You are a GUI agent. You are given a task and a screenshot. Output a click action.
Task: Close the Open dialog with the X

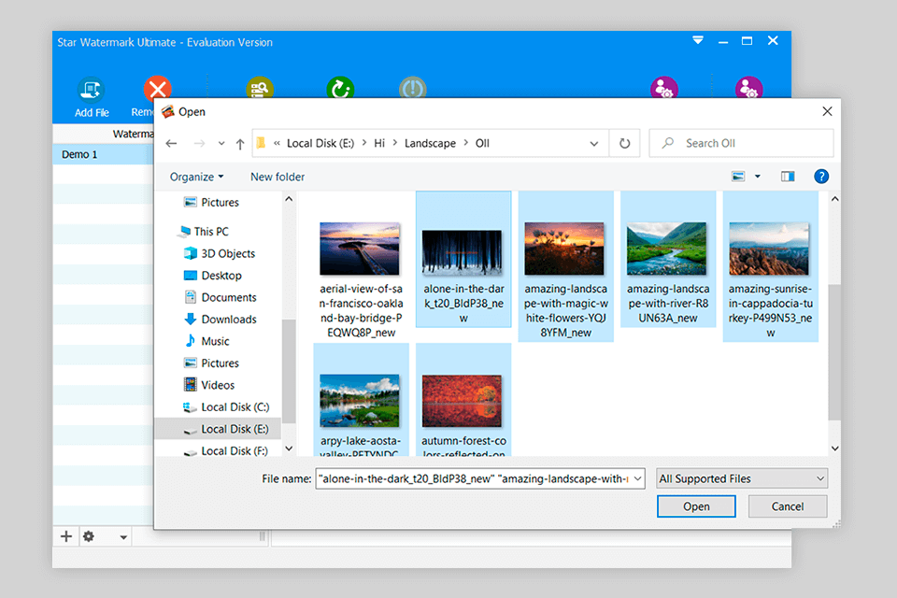click(x=827, y=111)
